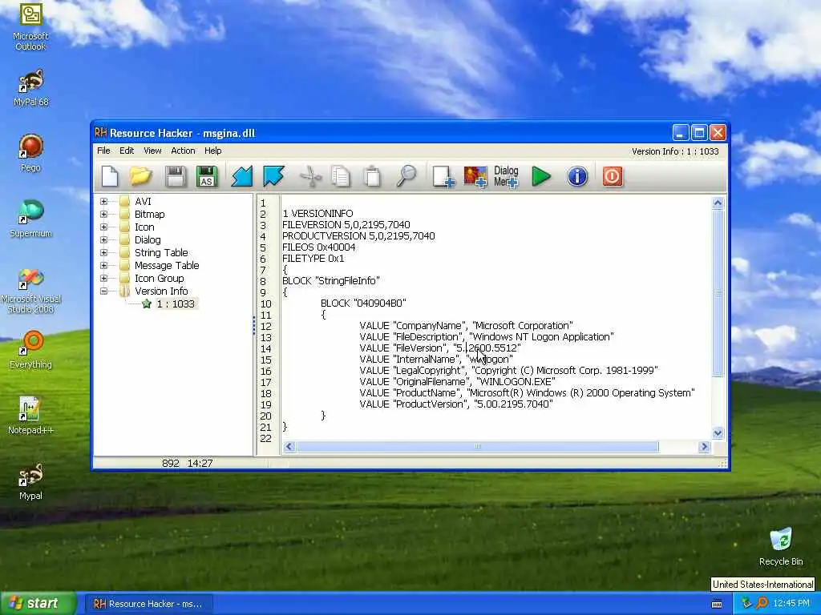
Task: Compile script with green play icon
Action: tap(541, 176)
